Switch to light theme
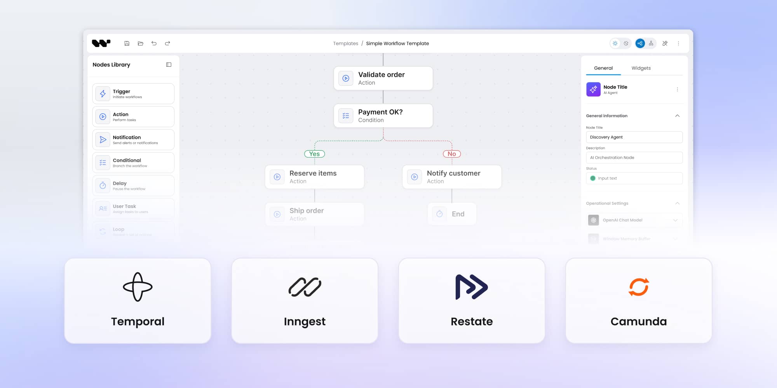This screenshot has width=777, height=388. pos(615,43)
